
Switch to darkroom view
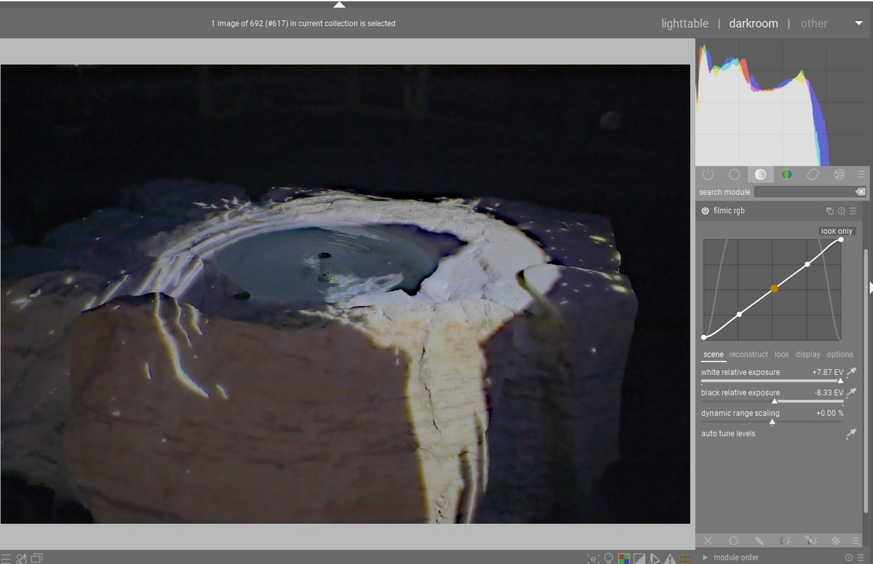click(754, 23)
